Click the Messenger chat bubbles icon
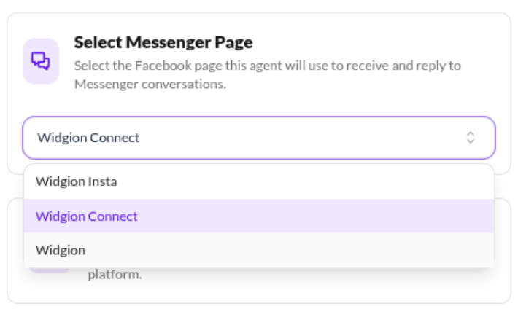The image size is (518, 317). (x=41, y=61)
